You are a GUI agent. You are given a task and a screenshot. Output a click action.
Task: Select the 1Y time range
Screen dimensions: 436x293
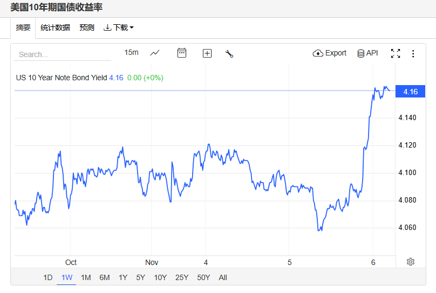click(123, 277)
